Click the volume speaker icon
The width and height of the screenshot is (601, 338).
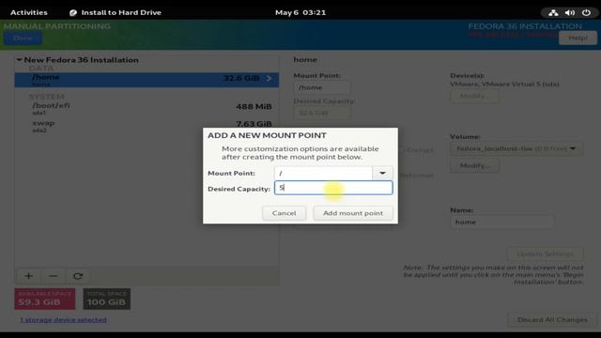tap(570, 12)
